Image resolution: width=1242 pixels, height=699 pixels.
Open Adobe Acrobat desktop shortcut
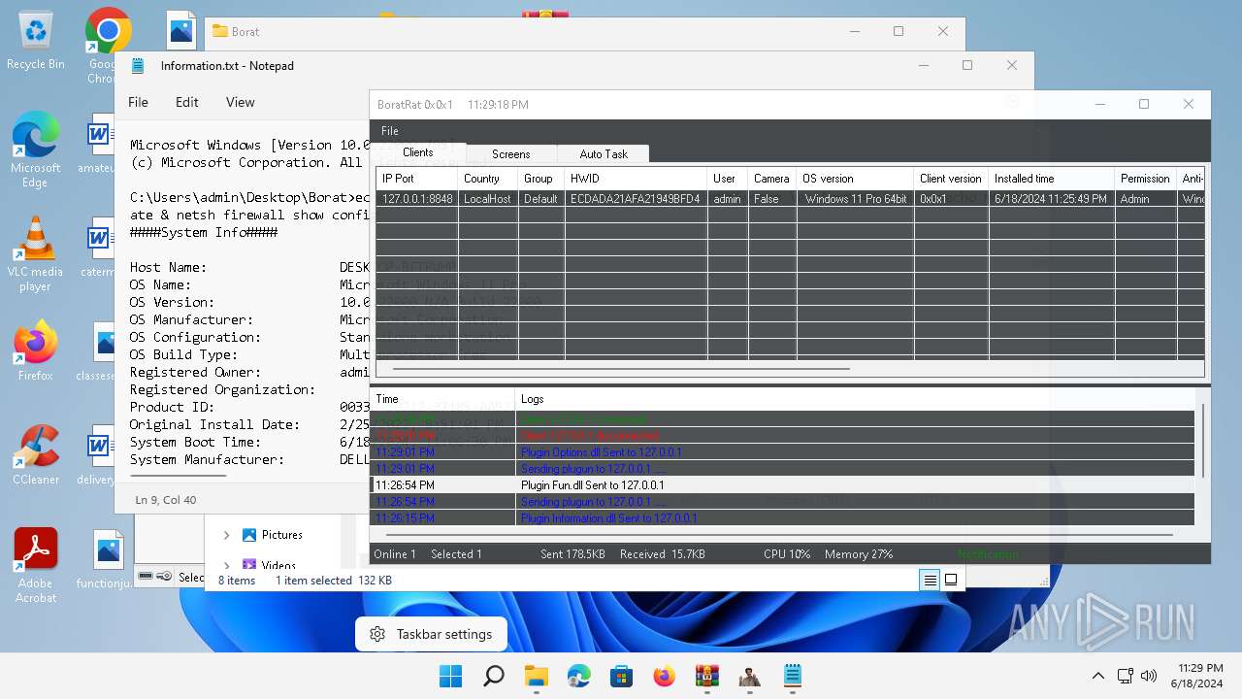tap(36, 566)
